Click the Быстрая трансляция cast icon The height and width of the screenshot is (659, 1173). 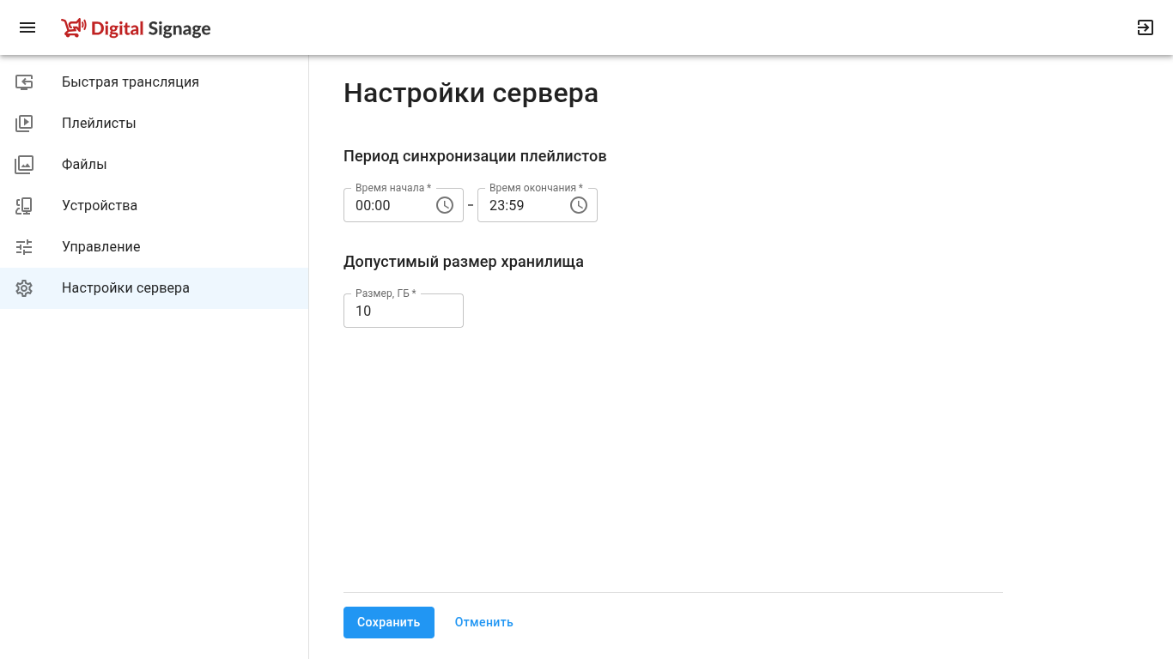(24, 82)
